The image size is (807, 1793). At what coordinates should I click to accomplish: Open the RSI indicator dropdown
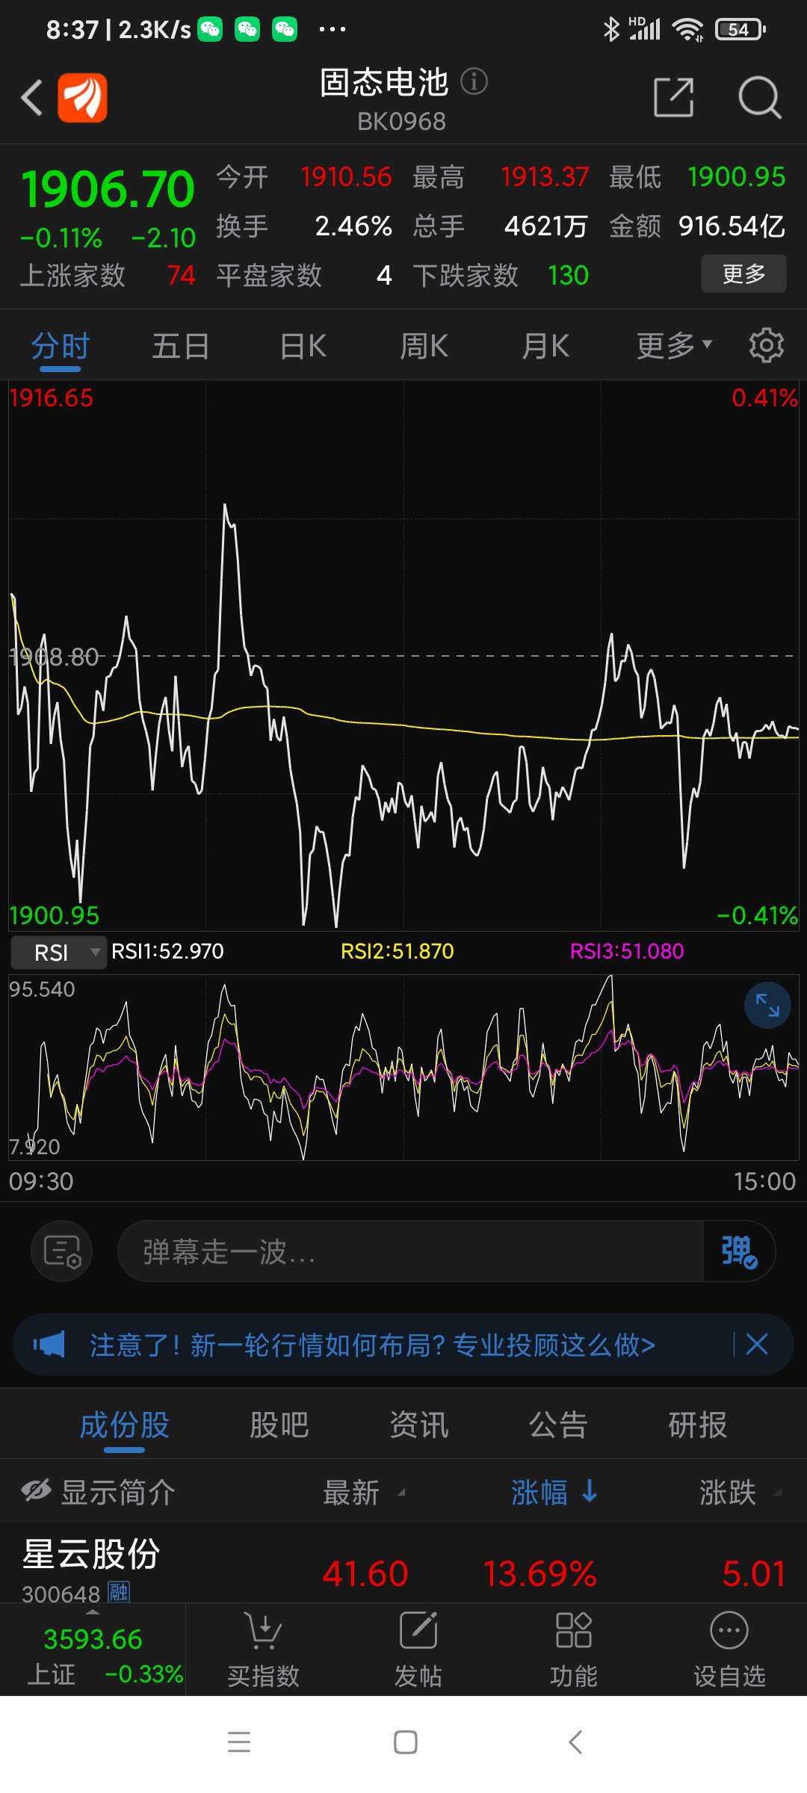[x=58, y=953]
